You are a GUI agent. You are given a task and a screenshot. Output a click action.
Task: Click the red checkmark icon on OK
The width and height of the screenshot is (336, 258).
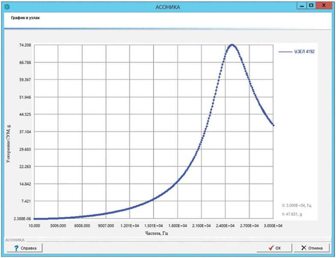tap(270, 248)
